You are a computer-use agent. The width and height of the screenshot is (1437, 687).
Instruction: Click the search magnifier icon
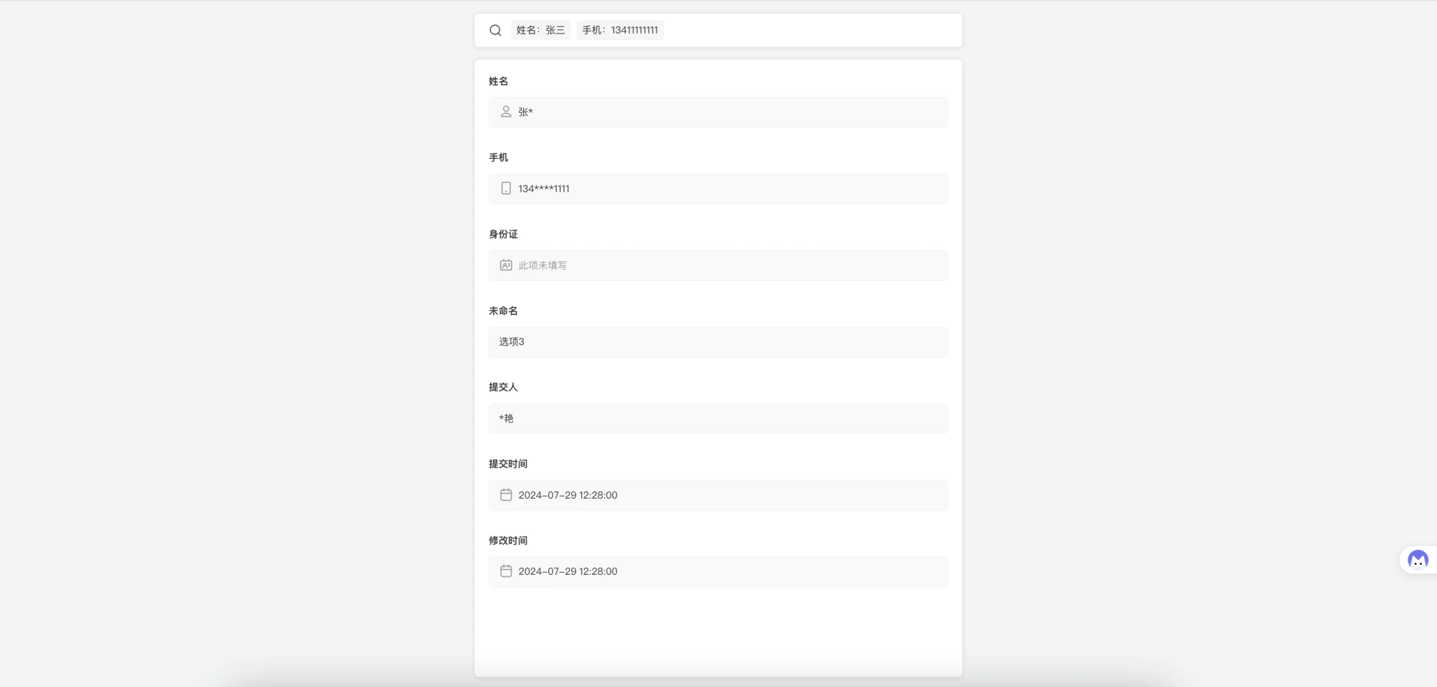click(x=495, y=30)
